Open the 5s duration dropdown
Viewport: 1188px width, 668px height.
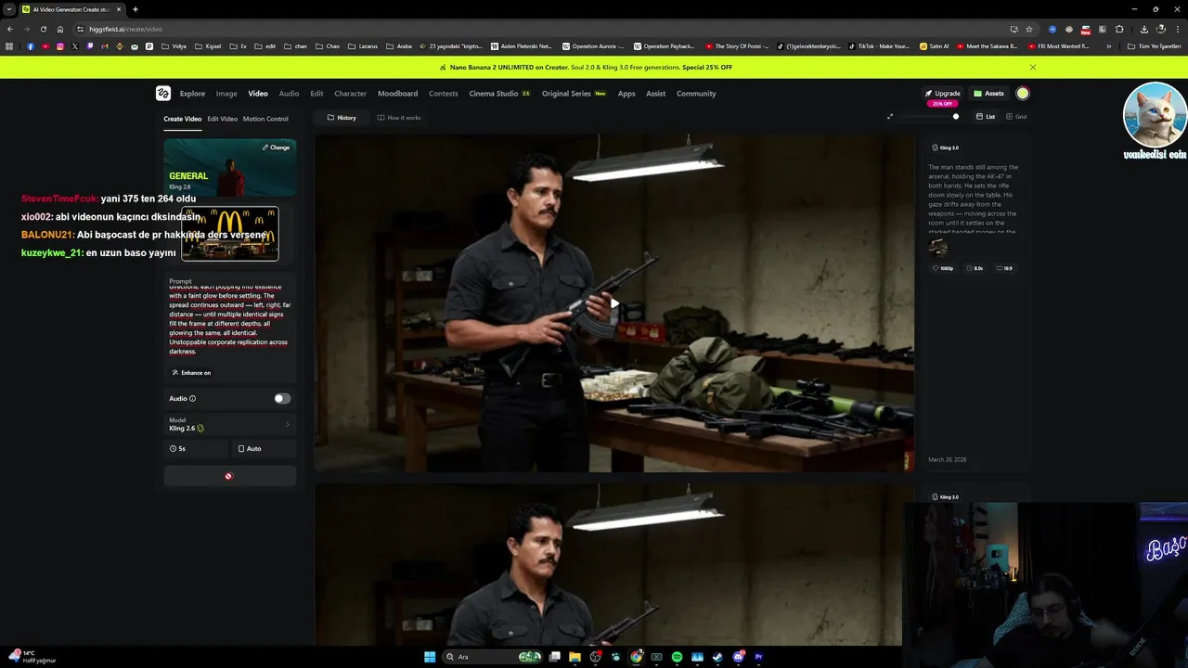(x=196, y=449)
